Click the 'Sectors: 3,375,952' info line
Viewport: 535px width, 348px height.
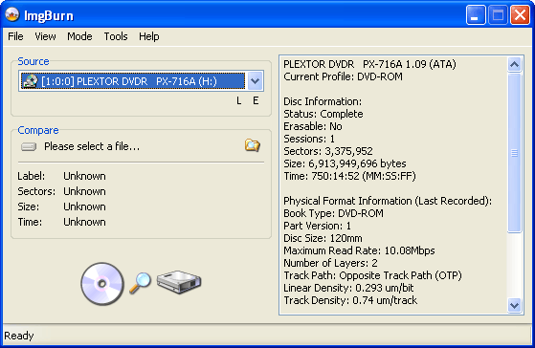[328, 151]
